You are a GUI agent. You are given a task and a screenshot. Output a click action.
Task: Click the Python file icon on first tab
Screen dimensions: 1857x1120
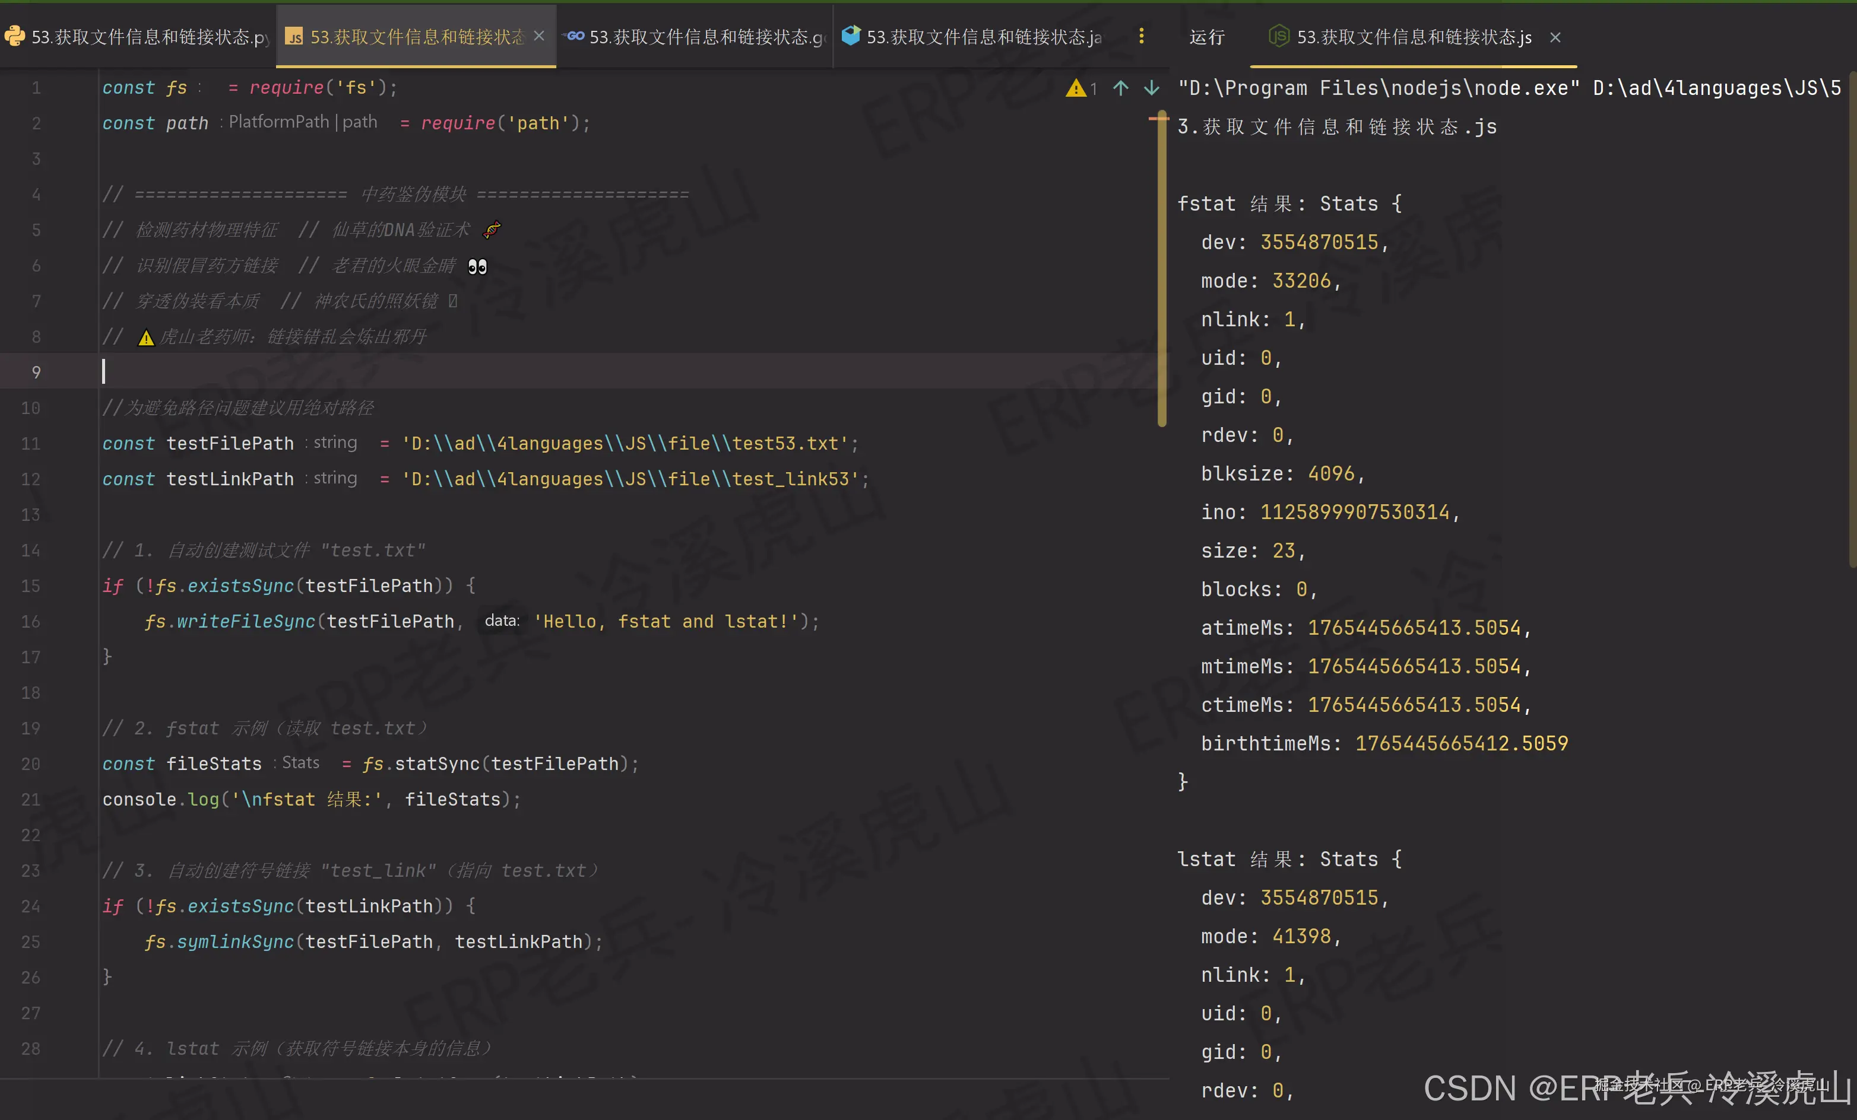[14, 36]
